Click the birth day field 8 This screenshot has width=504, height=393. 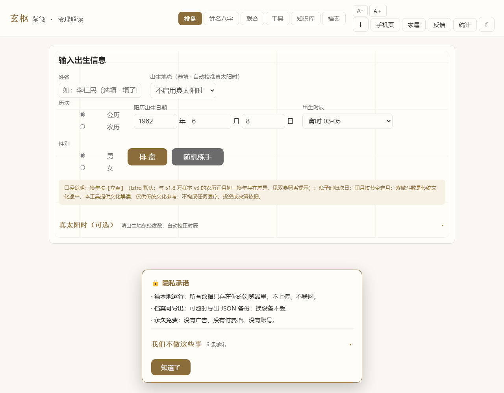point(263,121)
